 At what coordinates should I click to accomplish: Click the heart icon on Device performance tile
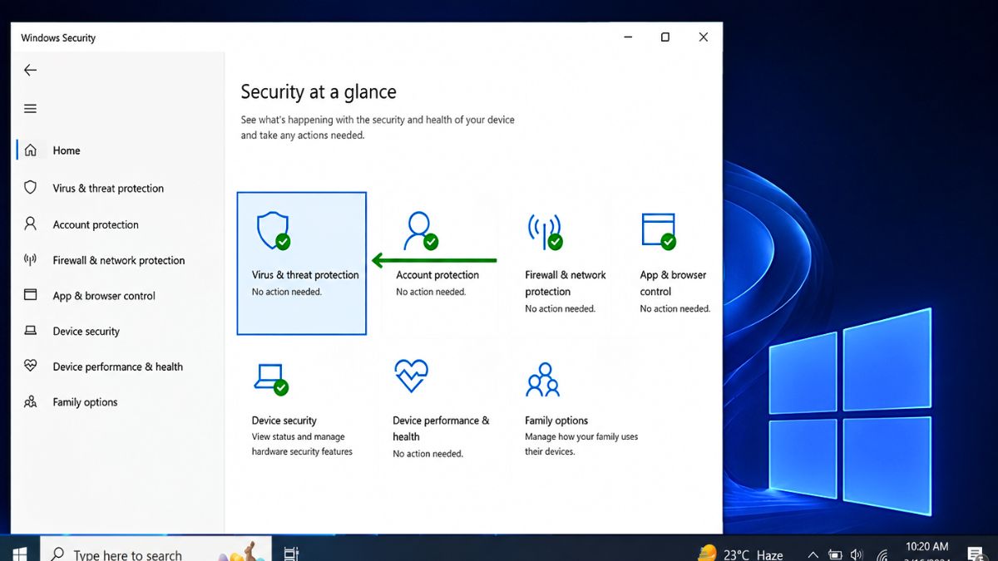pos(411,376)
